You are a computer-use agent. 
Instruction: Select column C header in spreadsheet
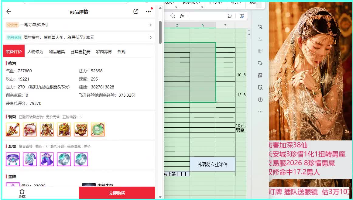pyautogui.click(x=177, y=26)
